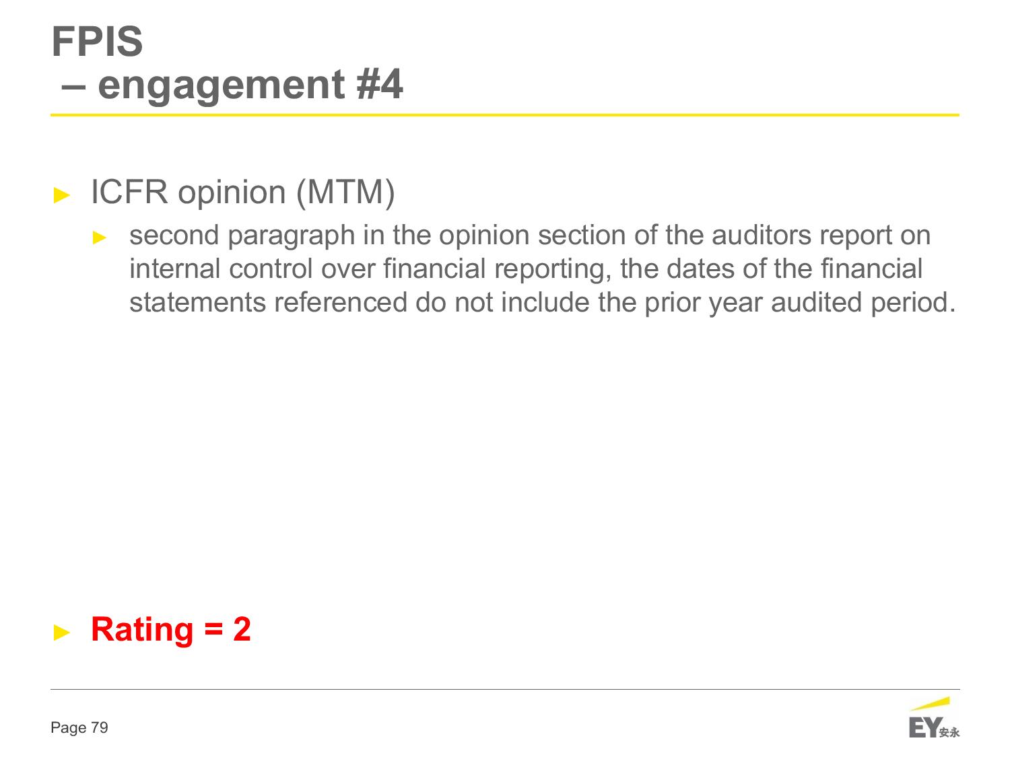Screen dimensions: 1010x757
Task: Click the yellow horizontal rule under the title
Action: pos(505,115)
